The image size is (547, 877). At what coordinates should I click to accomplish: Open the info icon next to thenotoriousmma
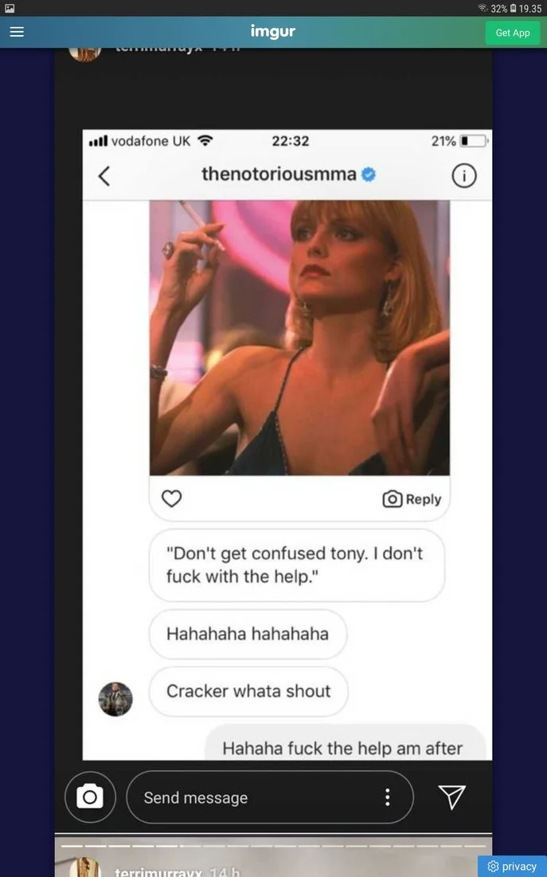coord(464,175)
